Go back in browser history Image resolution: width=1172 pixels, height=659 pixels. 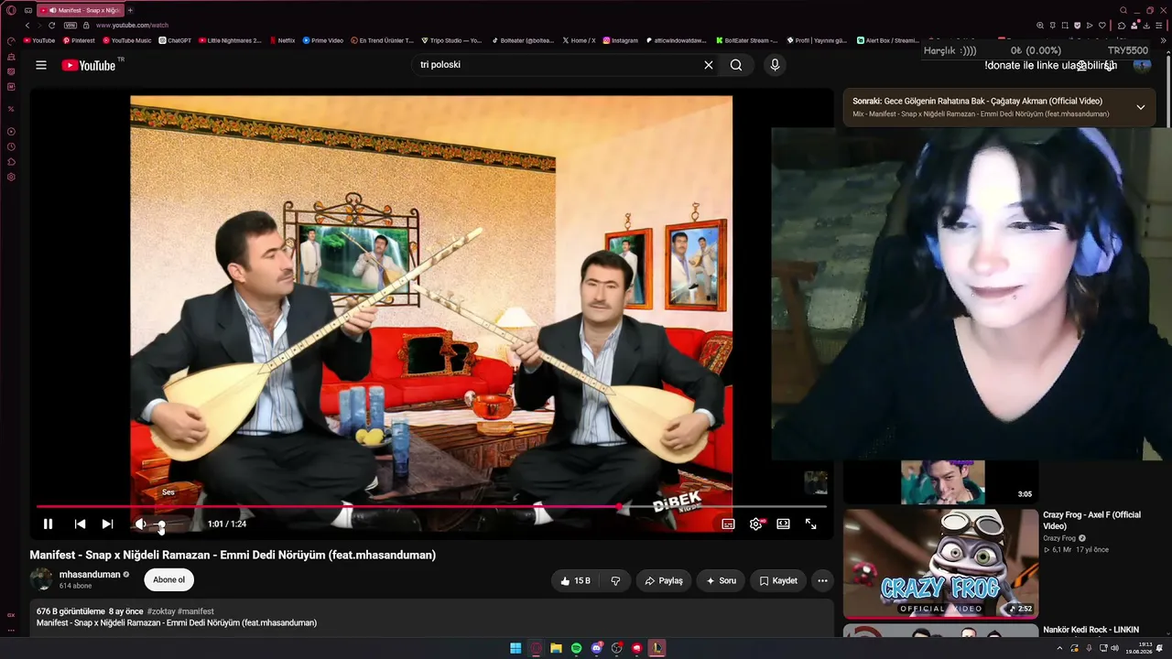click(27, 26)
